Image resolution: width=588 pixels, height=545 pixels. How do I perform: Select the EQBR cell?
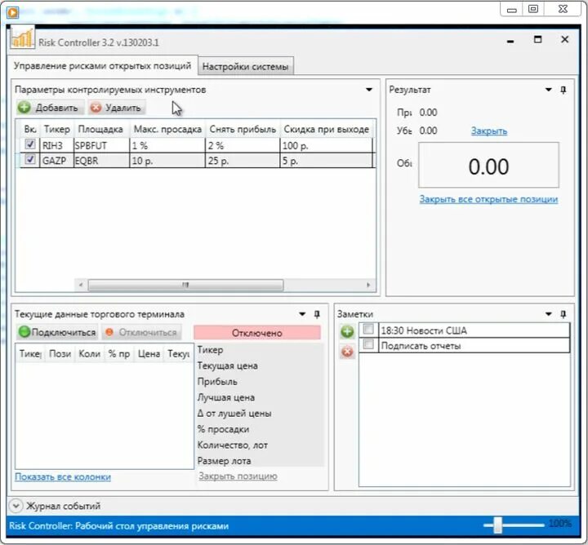101,161
